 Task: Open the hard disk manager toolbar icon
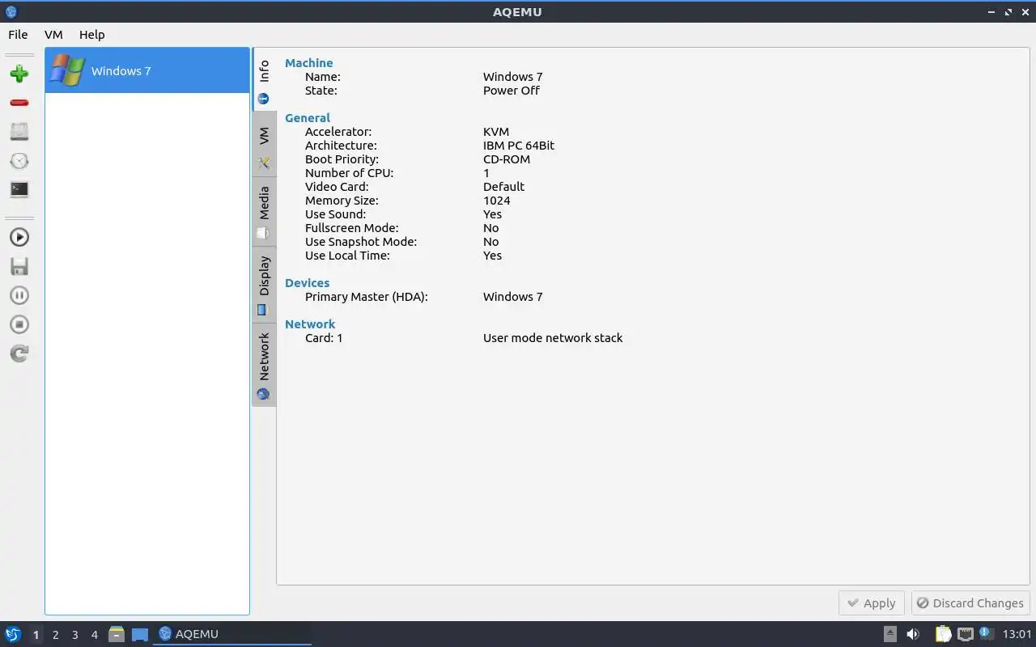19,132
